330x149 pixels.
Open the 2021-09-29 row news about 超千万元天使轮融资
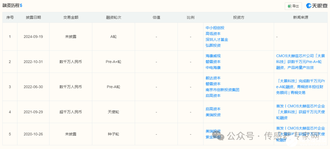tap(301, 112)
